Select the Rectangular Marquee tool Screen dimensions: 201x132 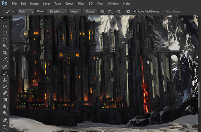5,33
